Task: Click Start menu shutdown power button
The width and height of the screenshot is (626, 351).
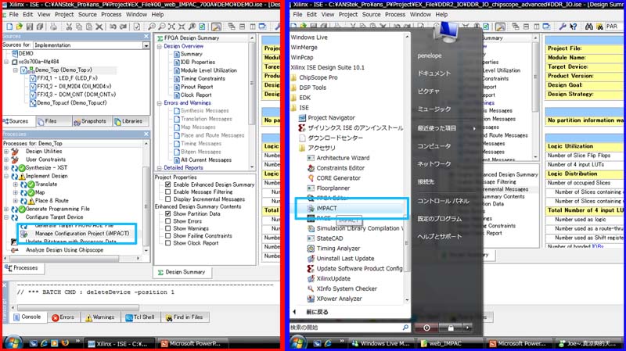Action: click(x=426, y=328)
